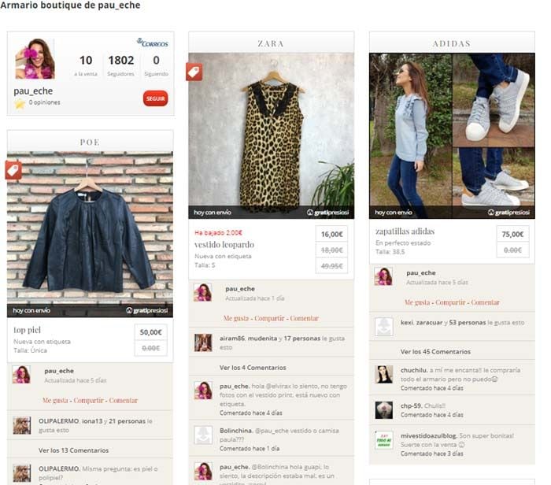Screen dimensions: 551x485
Task: Click the '53 personas' likes link
Action: [468, 322]
